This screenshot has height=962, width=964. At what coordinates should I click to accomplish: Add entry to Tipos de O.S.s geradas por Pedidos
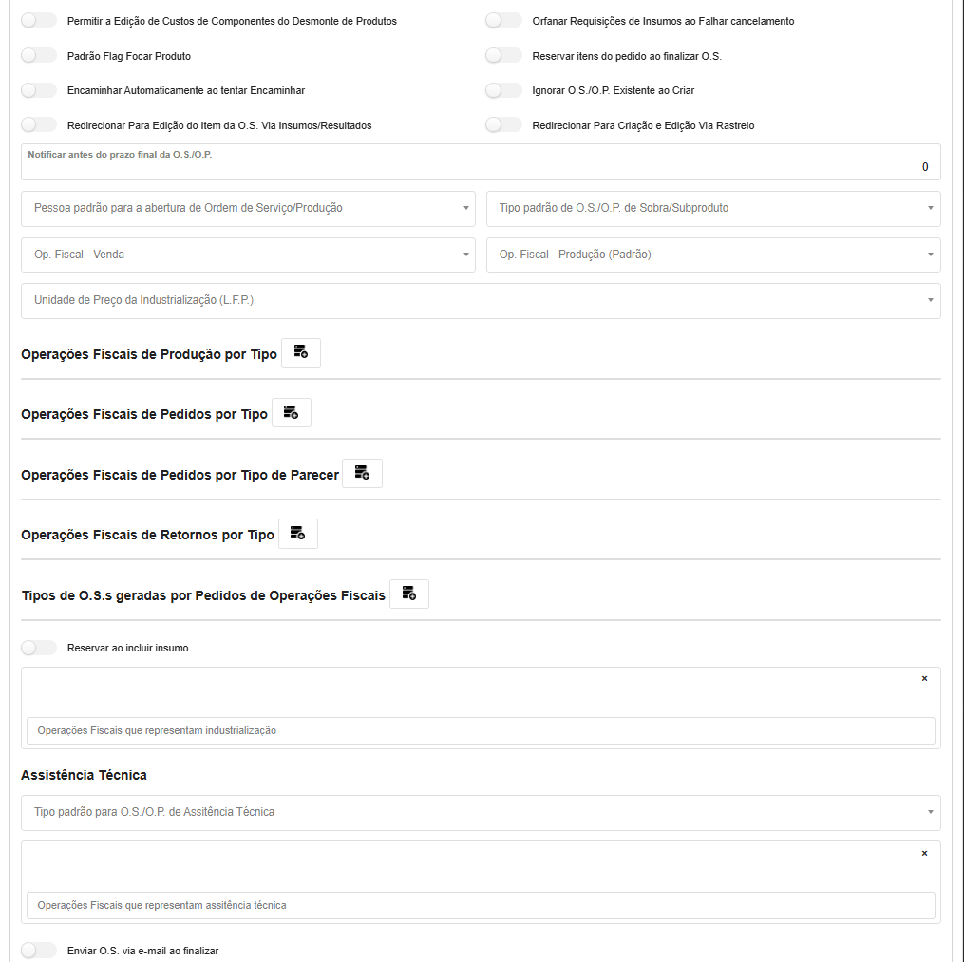pyautogui.click(x=409, y=594)
